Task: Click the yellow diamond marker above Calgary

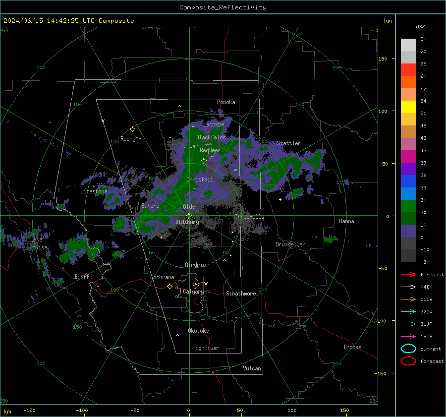Action: click(196, 286)
